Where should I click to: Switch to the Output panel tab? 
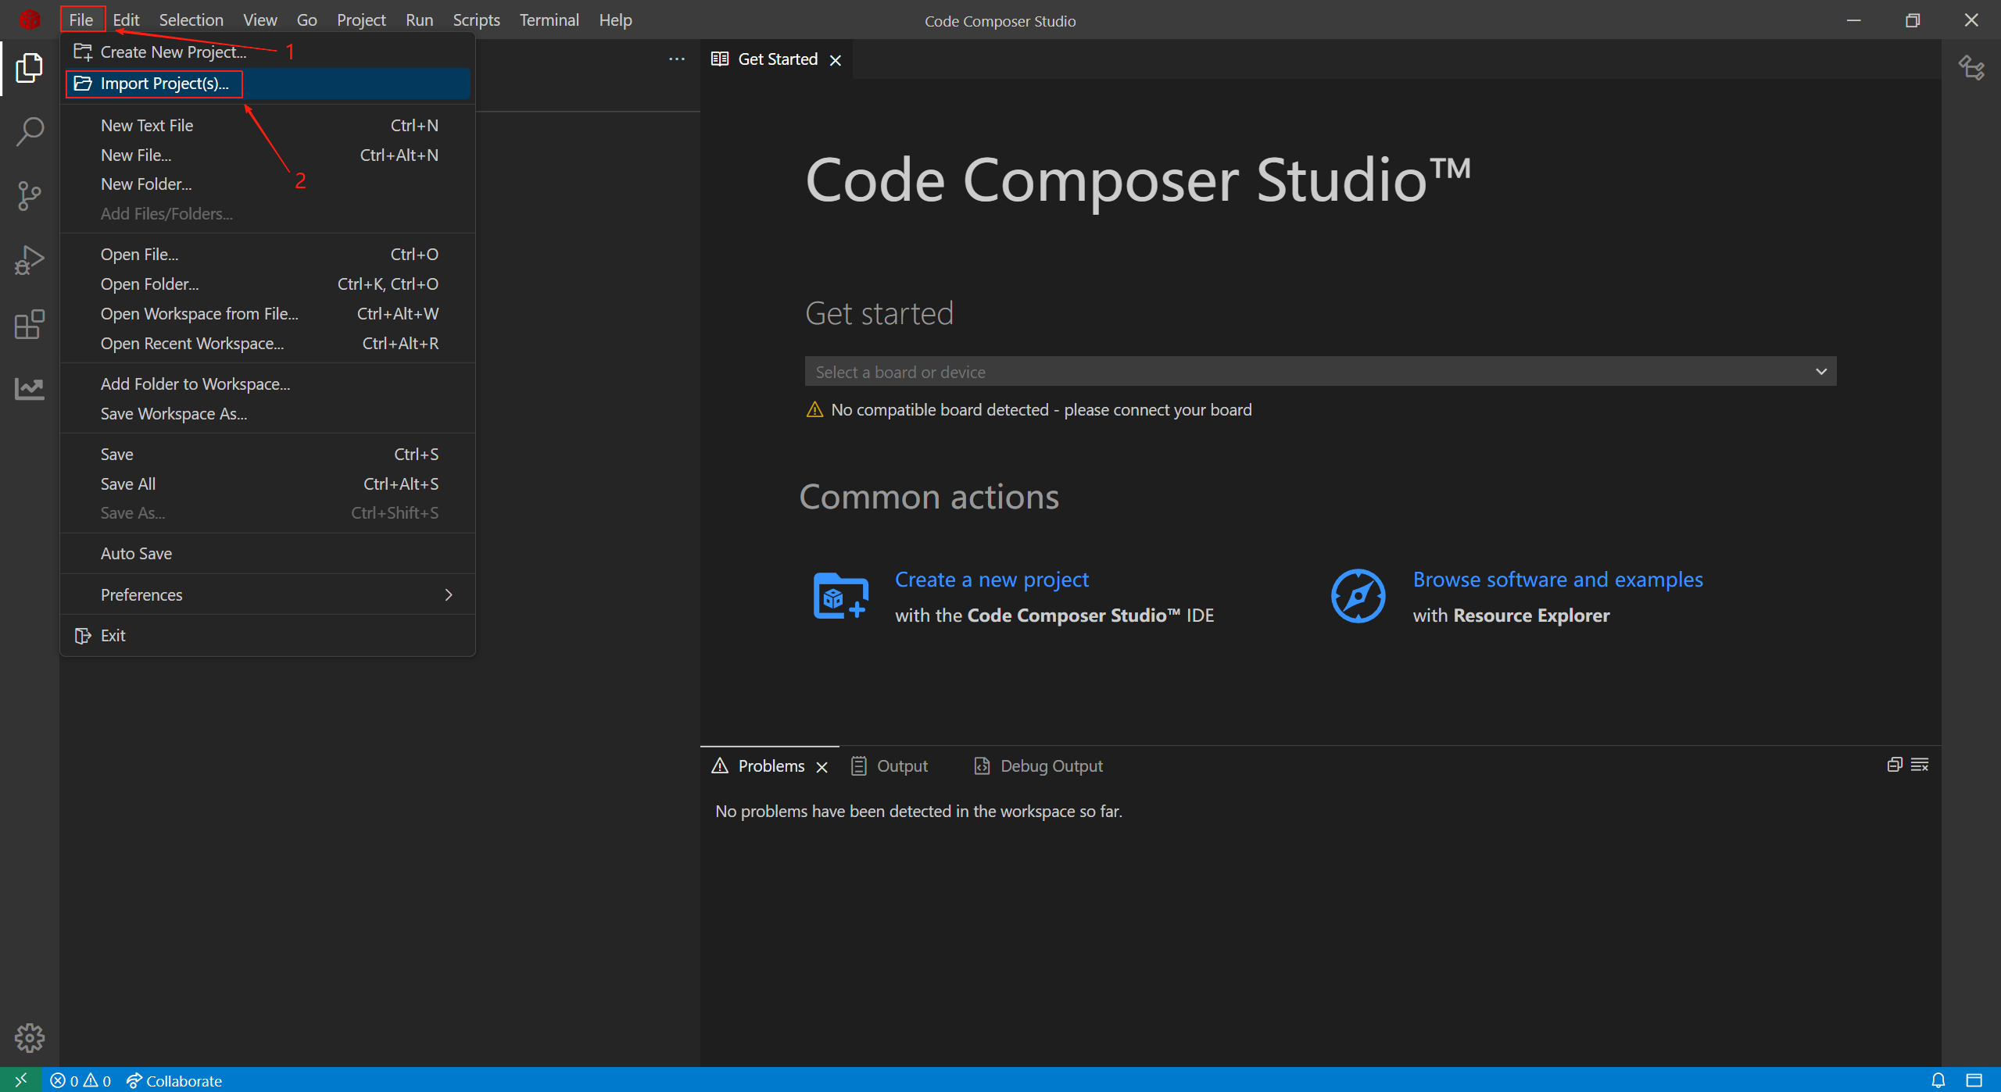890,766
